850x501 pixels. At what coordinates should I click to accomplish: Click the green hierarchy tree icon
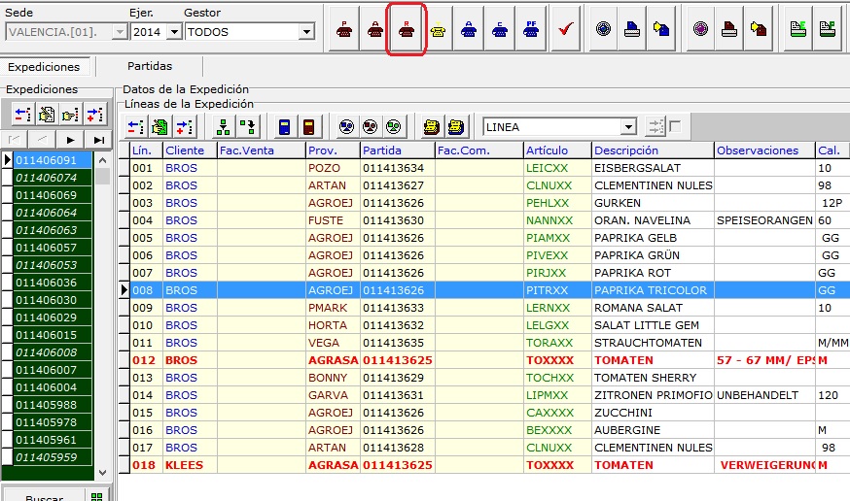coord(224,127)
